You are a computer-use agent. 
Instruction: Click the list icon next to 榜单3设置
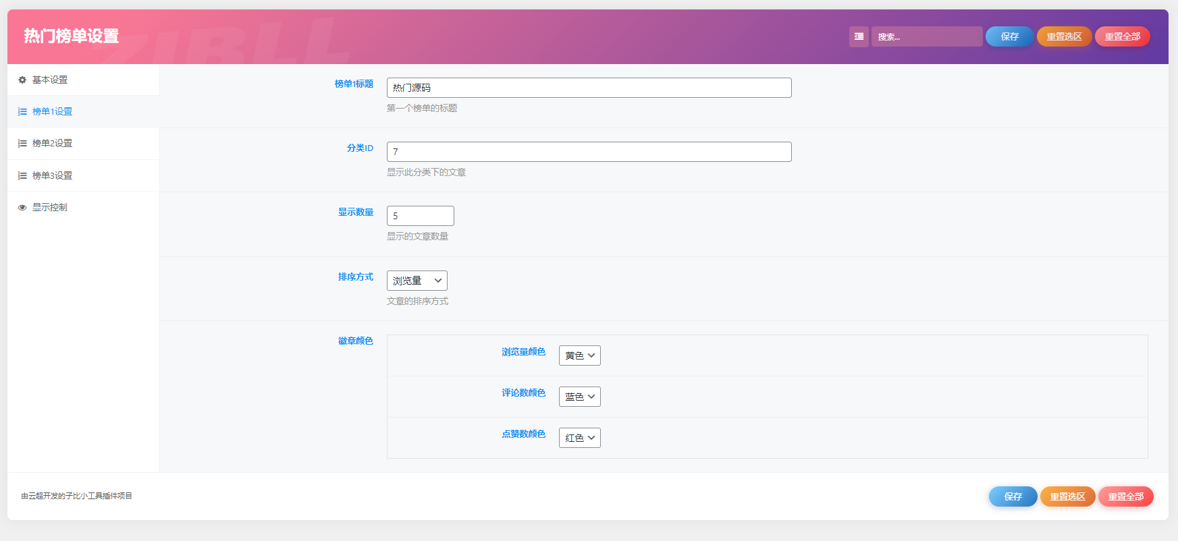[x=22, y=176]
